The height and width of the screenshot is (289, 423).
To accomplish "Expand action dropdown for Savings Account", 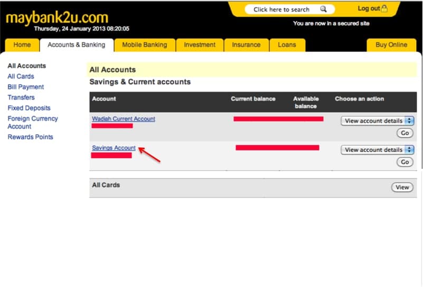I will click(x=377, y=150).
